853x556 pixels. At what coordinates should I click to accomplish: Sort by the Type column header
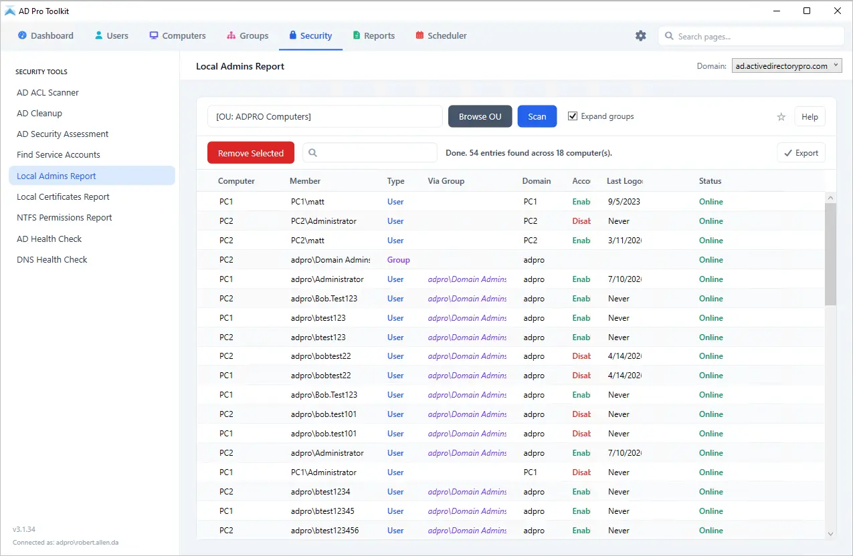coord(396,181)
